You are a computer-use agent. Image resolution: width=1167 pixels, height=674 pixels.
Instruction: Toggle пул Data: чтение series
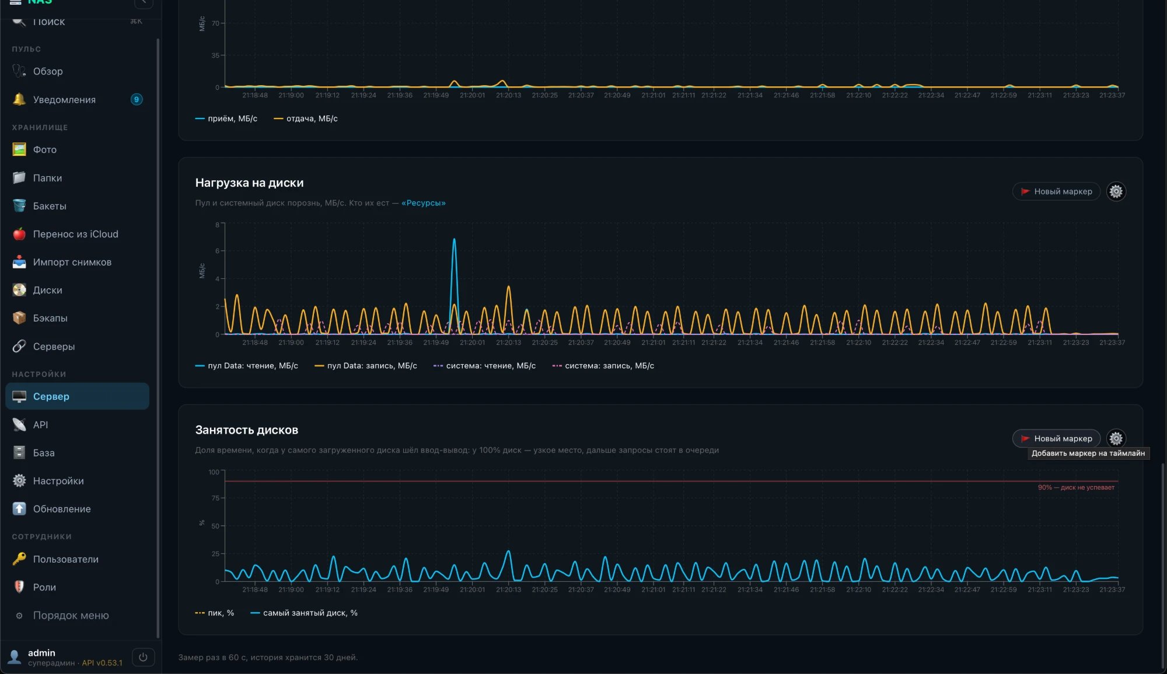coord(246,366)
